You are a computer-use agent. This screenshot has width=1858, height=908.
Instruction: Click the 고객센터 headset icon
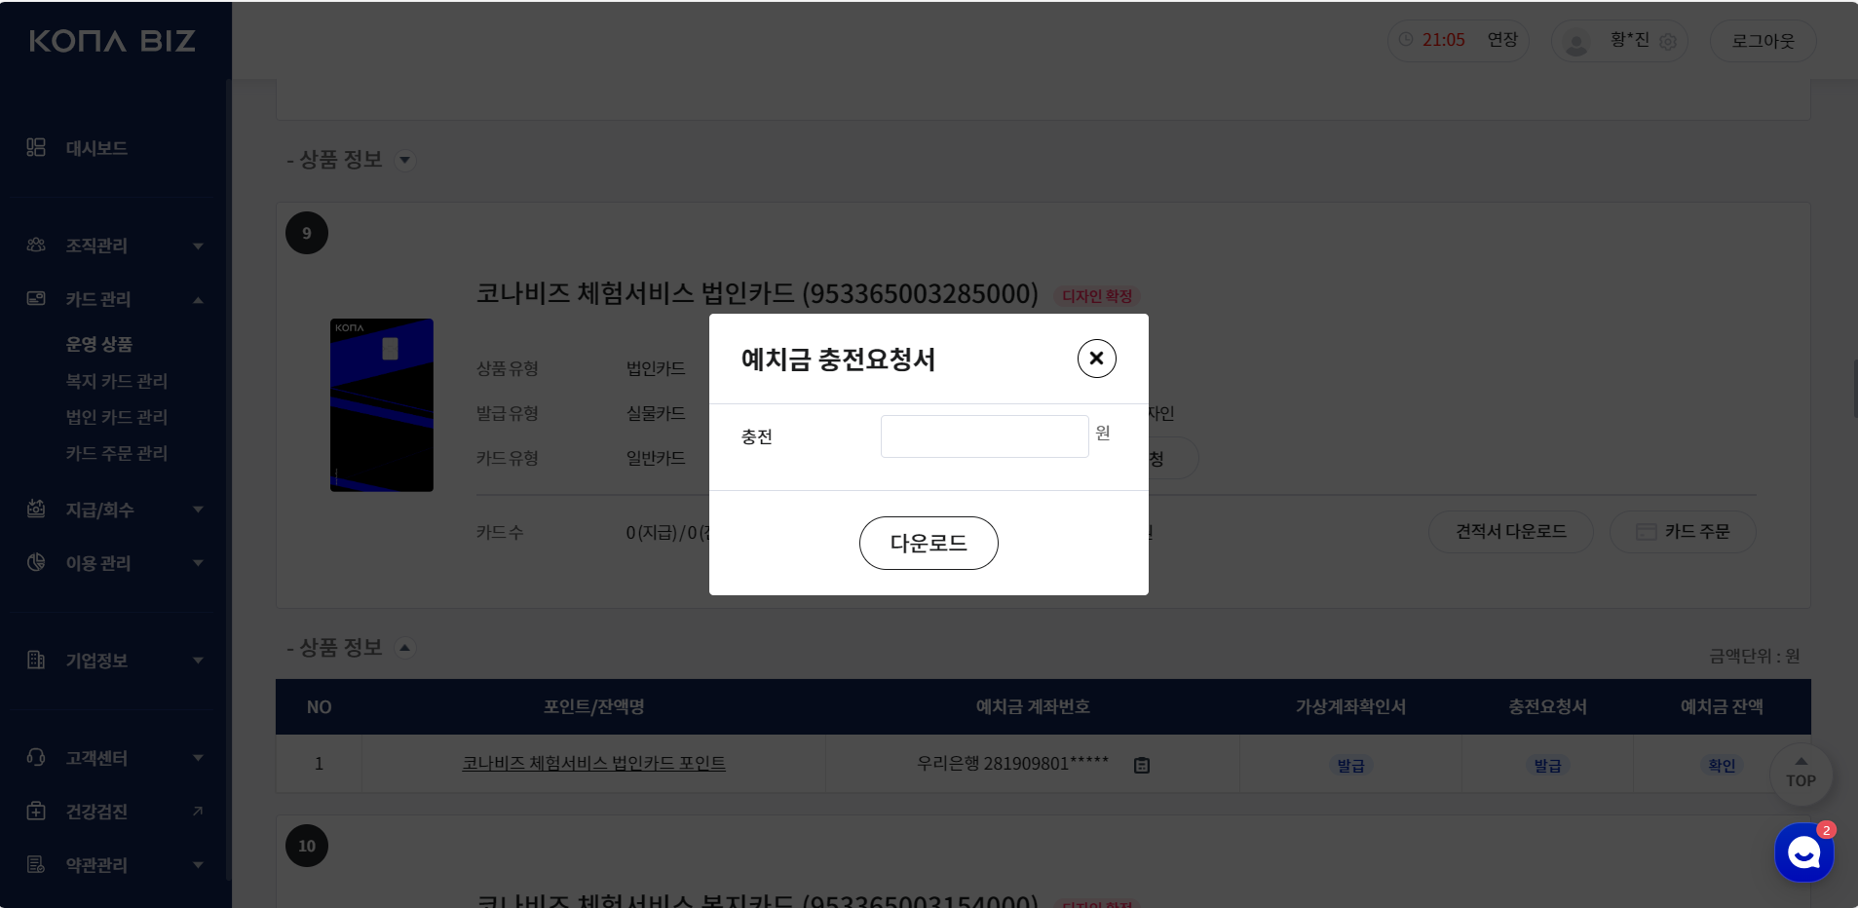click(x=36, y=757)
